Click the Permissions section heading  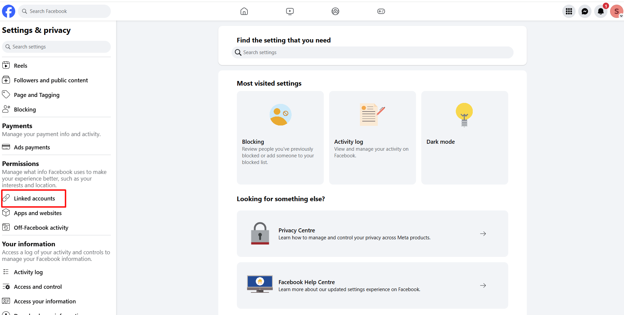pyautogui.click(x=21, y=164)
